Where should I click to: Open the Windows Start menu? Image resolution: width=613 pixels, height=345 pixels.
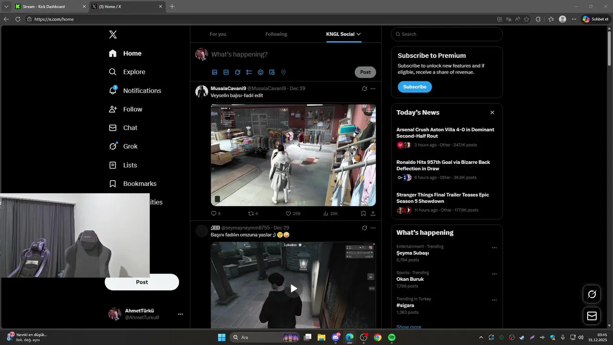click(222, 337)
